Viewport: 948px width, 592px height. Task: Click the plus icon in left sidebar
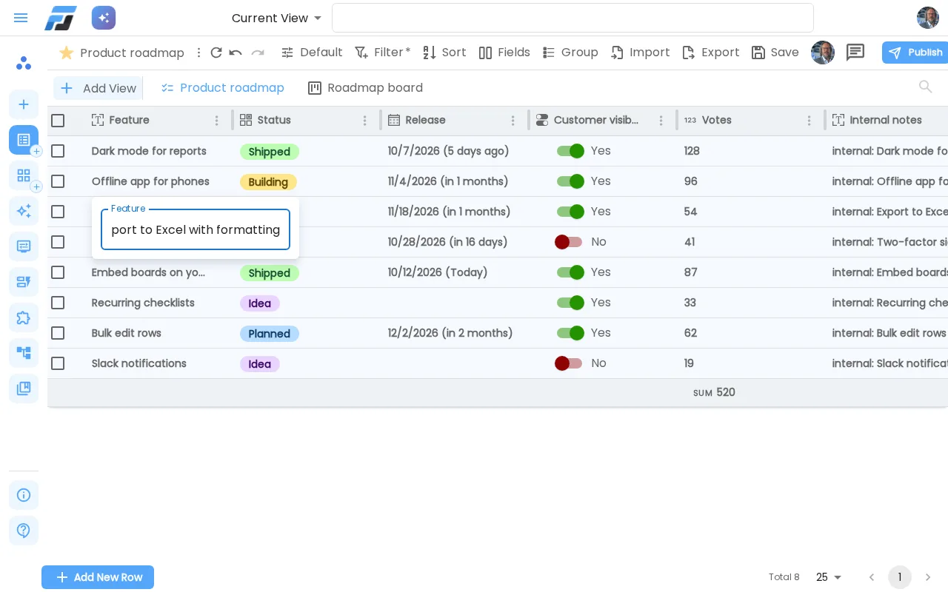point(24,104)
